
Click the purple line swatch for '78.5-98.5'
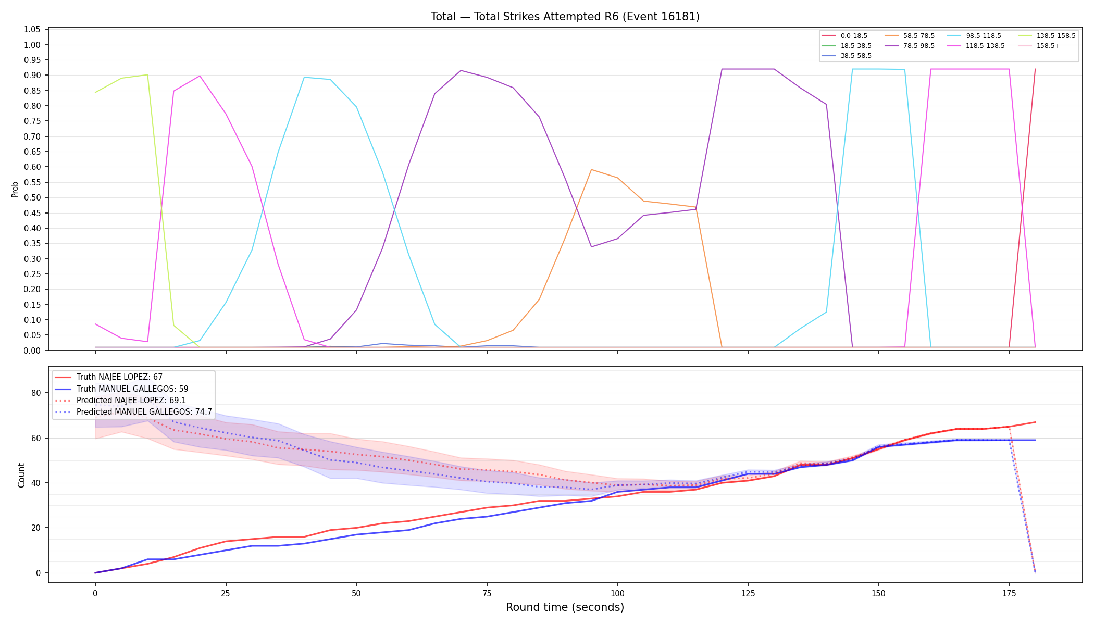(891, 46)
